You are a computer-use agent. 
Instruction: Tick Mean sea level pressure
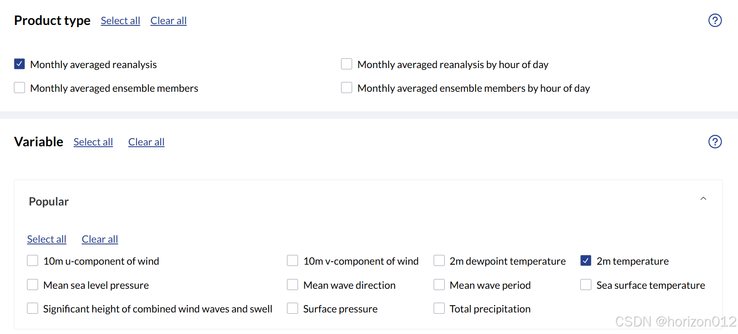coord(33,285)
